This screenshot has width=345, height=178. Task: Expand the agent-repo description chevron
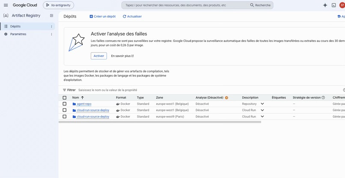(x=262, y=104)
